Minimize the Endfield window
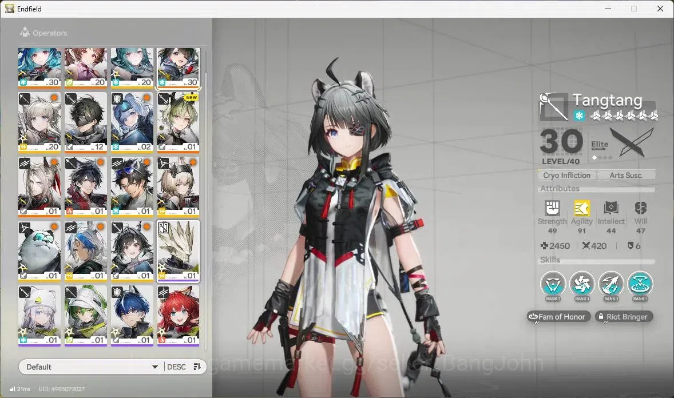Screen dimensions: 674x398 (608, 9)
